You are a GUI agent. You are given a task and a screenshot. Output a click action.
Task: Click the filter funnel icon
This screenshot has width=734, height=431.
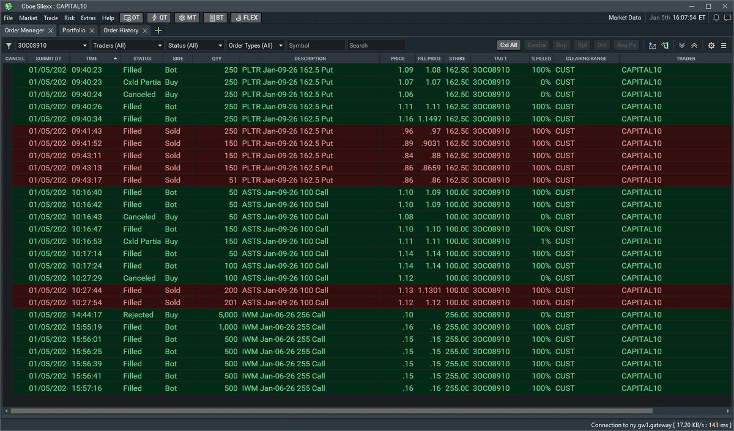9,45
